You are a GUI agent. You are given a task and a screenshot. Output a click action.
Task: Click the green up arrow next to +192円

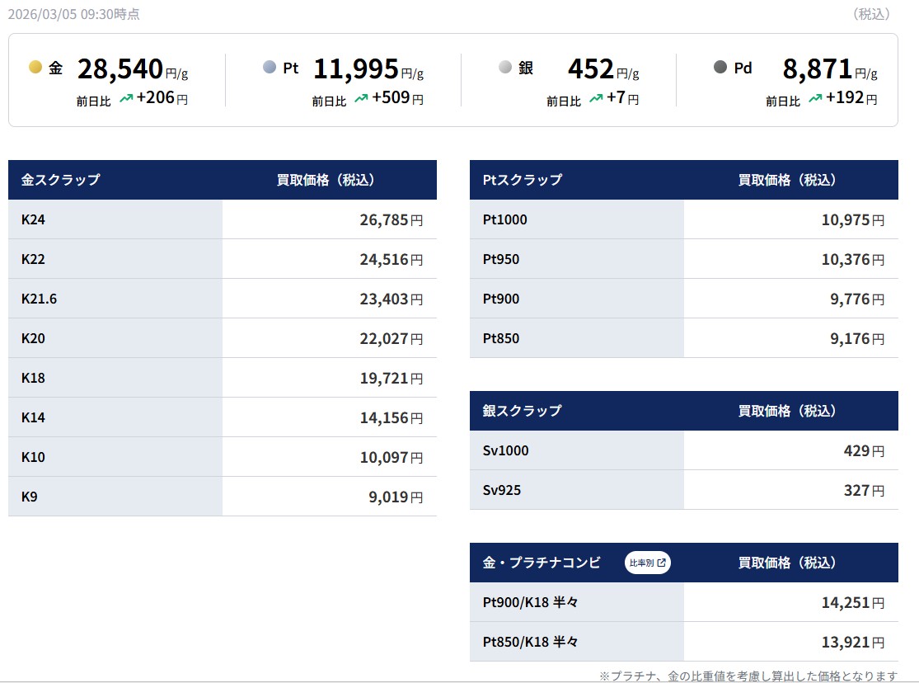(x=815, y=98)
